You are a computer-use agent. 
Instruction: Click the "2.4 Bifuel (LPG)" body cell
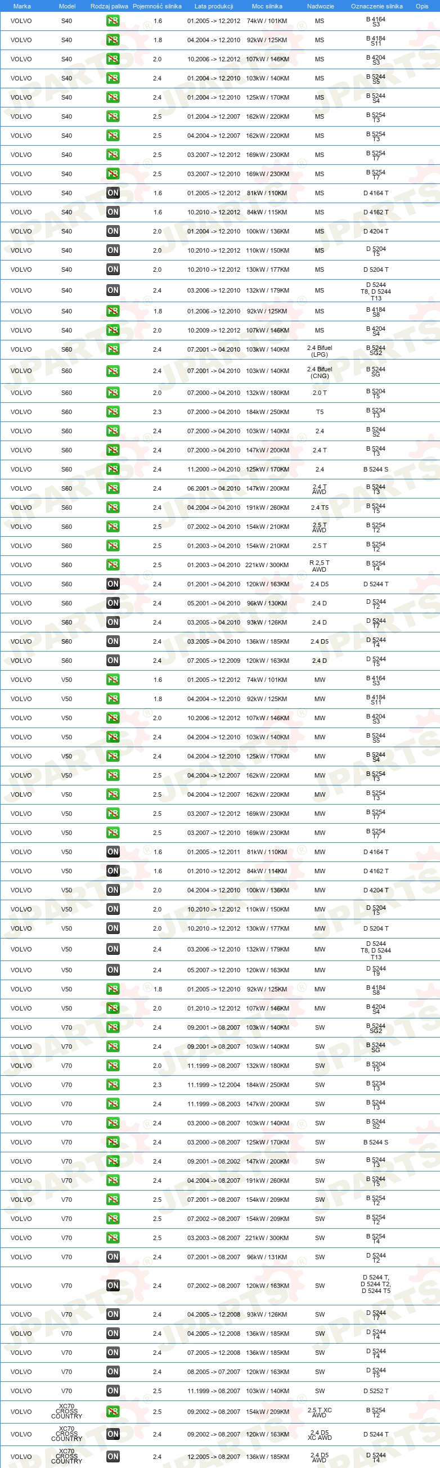(x=320, y=351)
